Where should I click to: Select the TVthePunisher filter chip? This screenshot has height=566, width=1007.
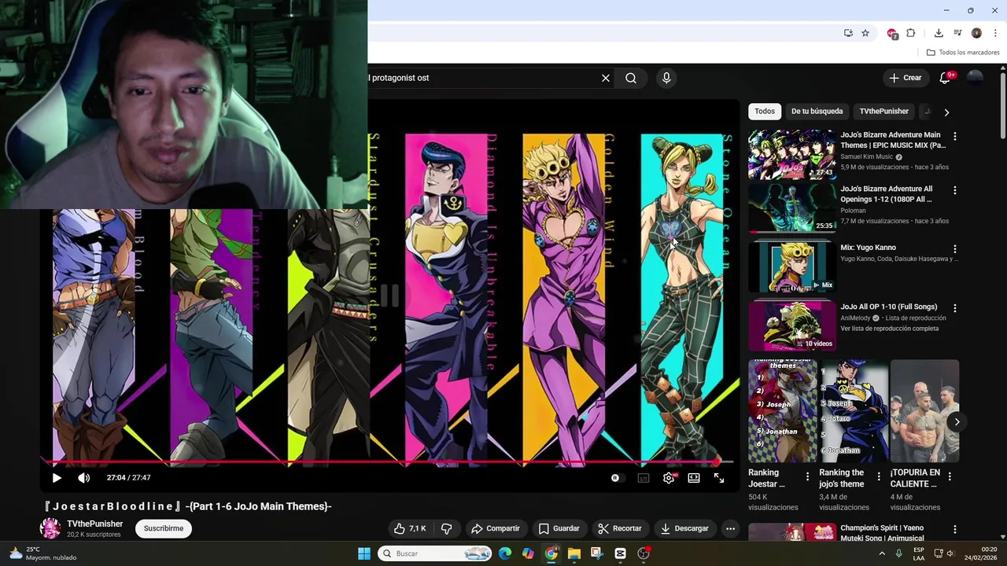click(883, 111)
